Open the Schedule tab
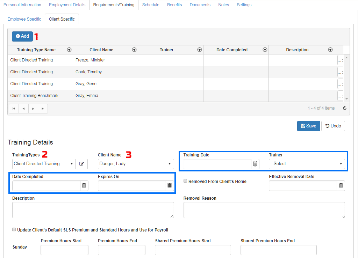 tap(151, 5)
